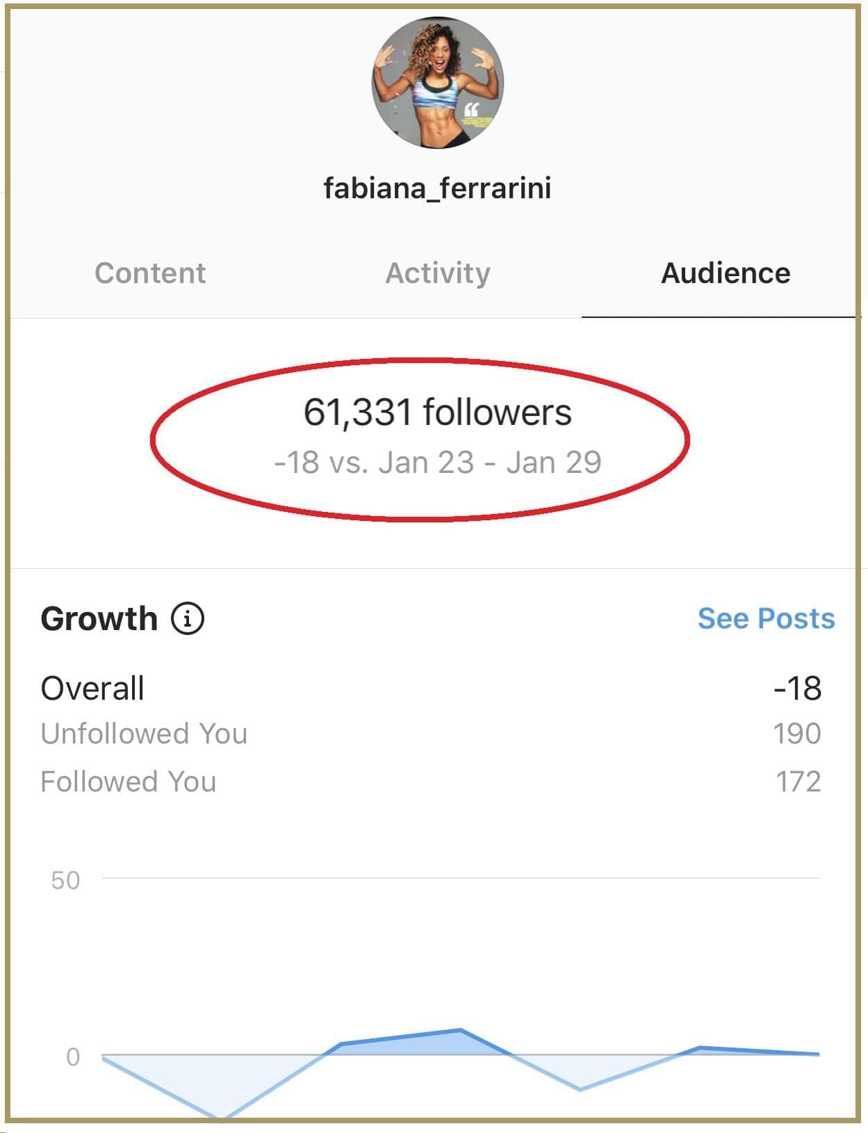
Task: Select the Overall growth row label
Action: [x=92, y=689]
